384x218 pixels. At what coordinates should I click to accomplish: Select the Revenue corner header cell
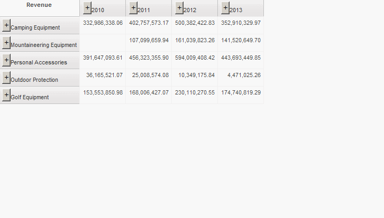[39, 5]
